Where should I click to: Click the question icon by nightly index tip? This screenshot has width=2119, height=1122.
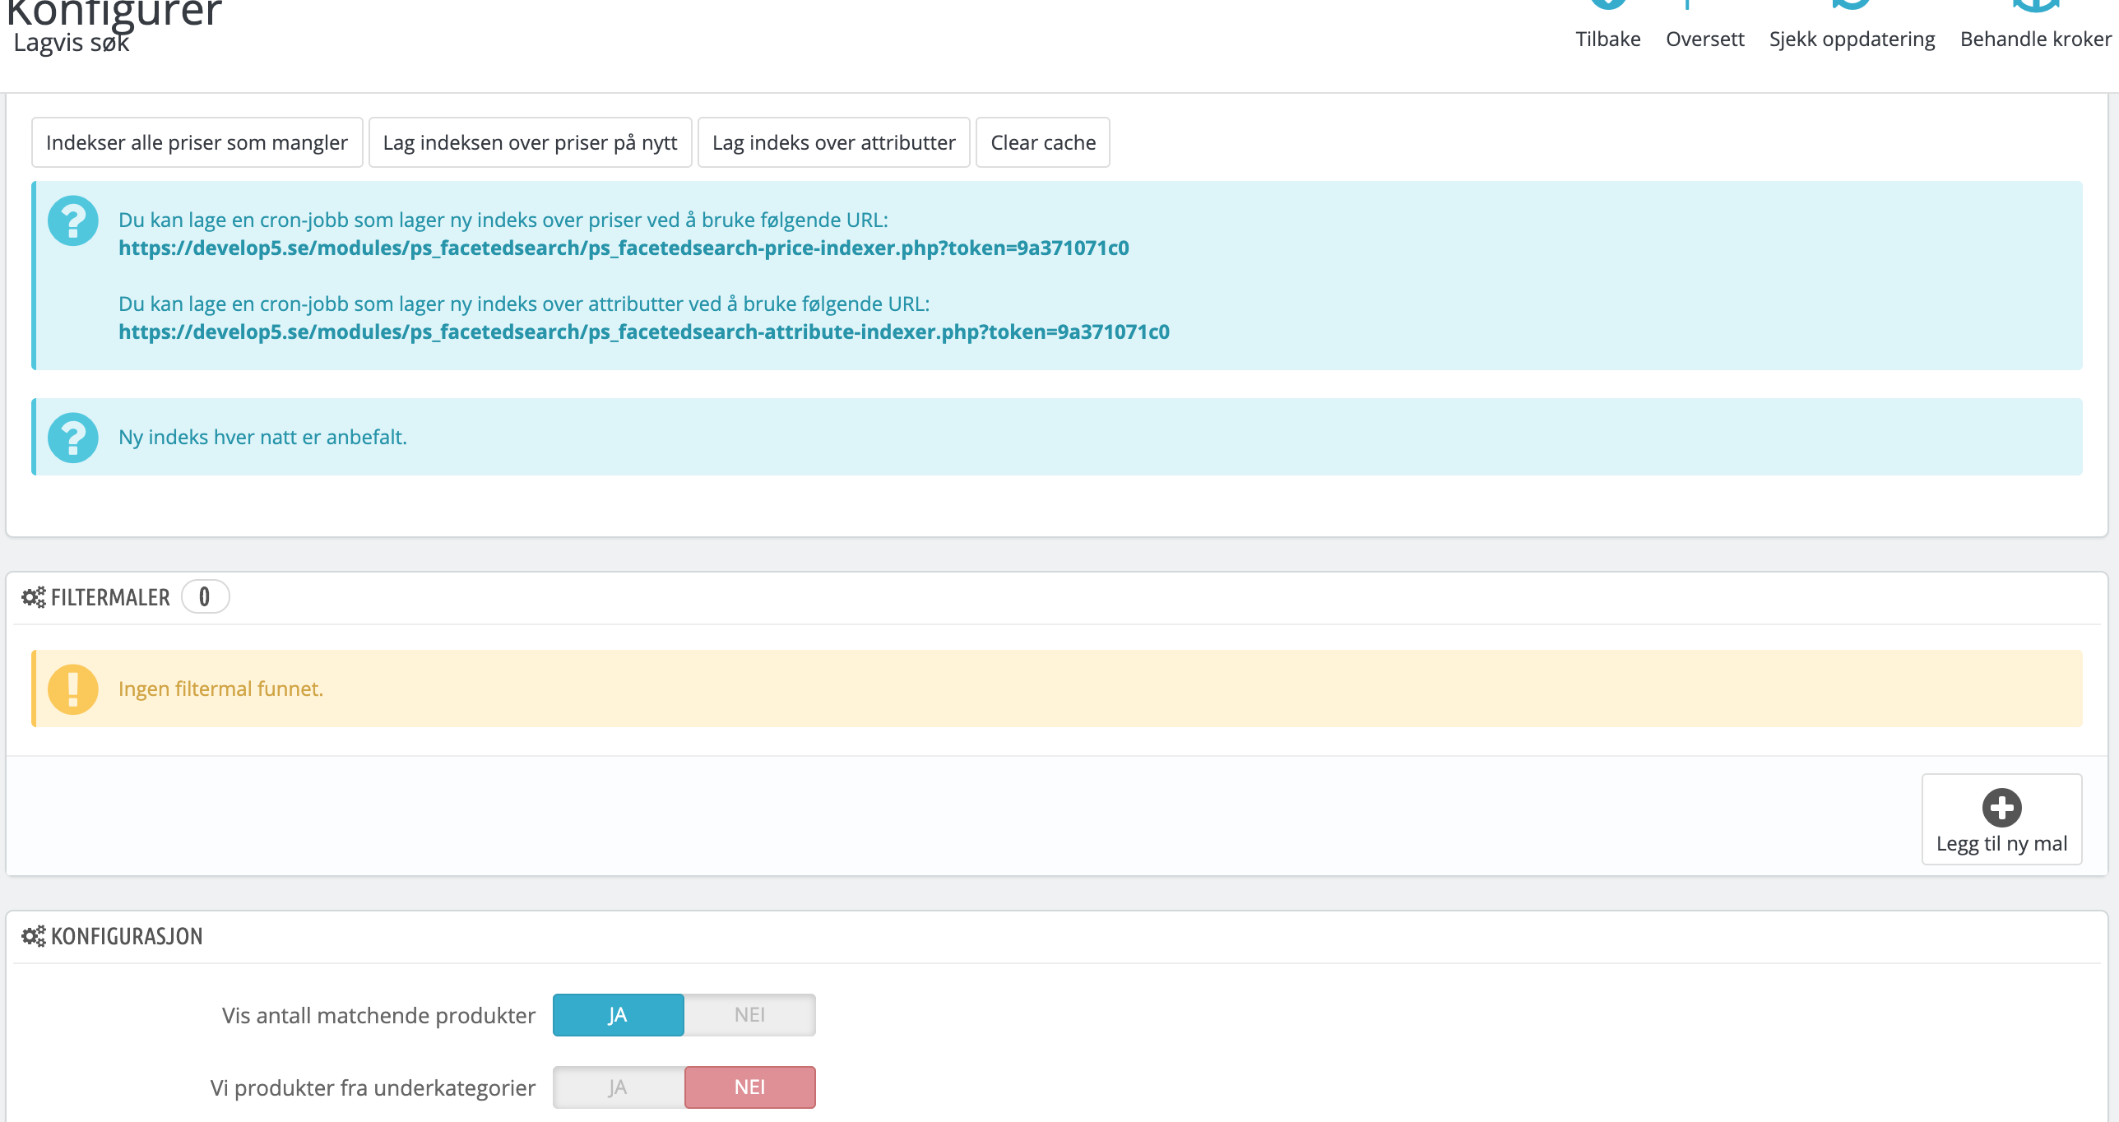[x=73, y=437]
